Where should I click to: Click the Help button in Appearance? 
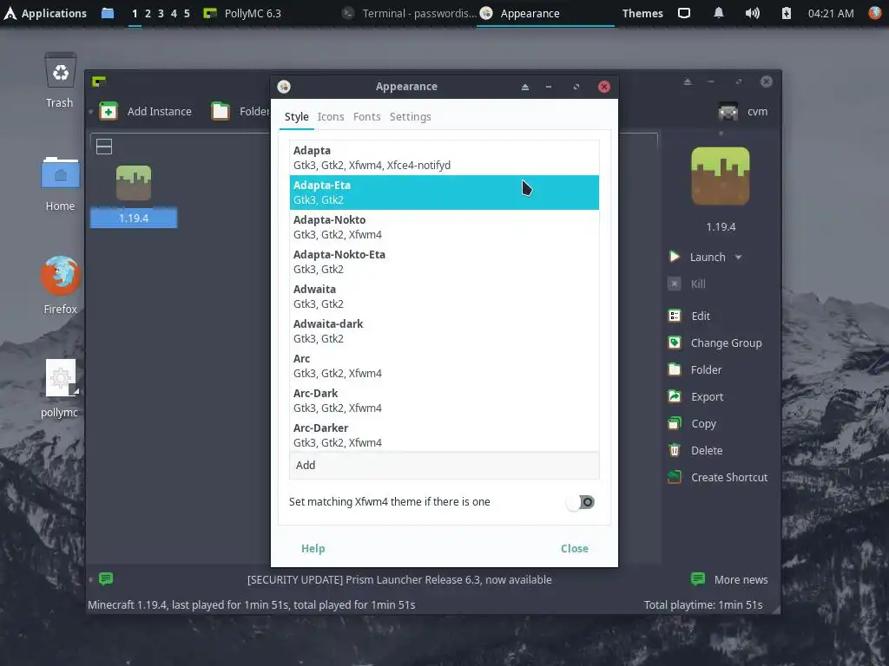[x=313, y=548]
